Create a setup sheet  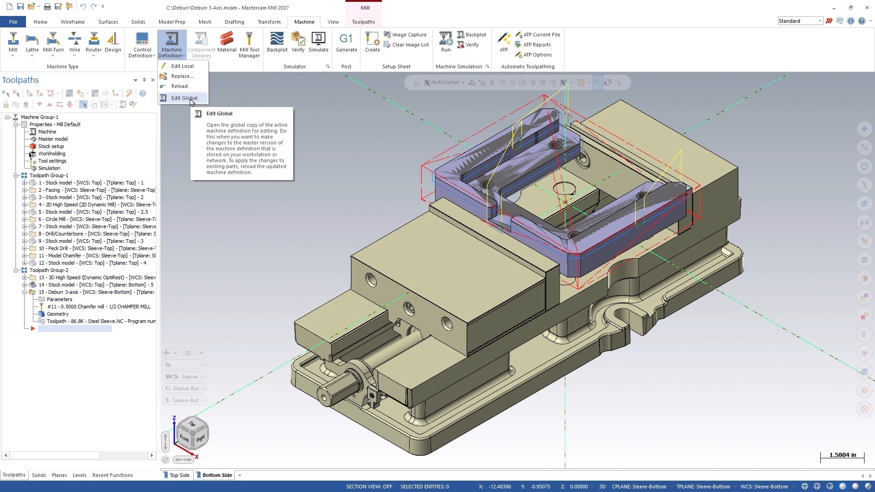372,42
